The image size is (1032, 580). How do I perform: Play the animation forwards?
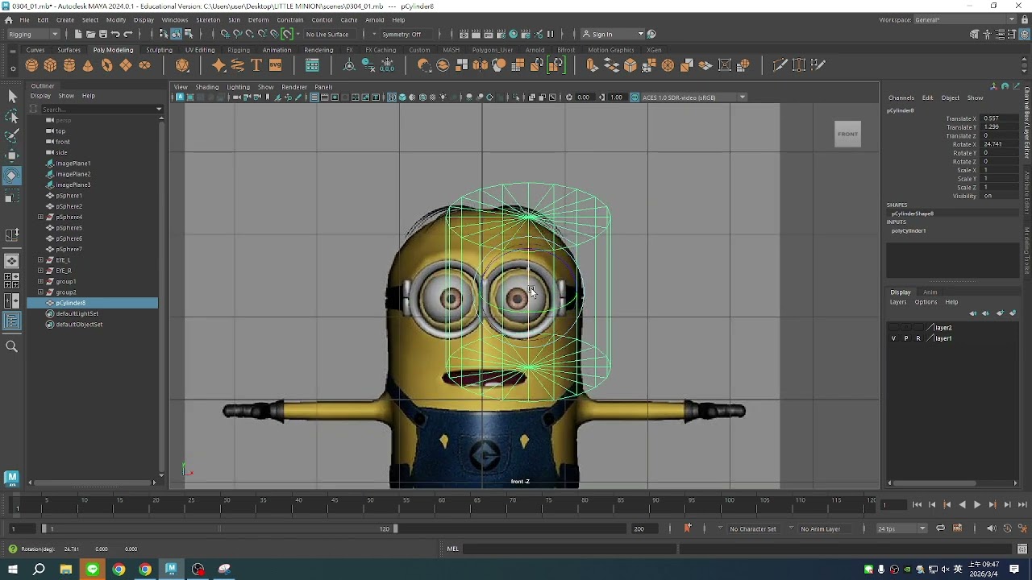[977, 505]
